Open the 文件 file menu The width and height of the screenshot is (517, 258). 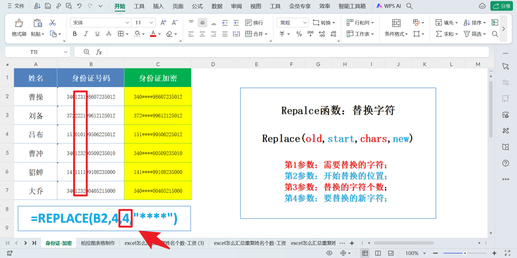[x=15, y=6]
